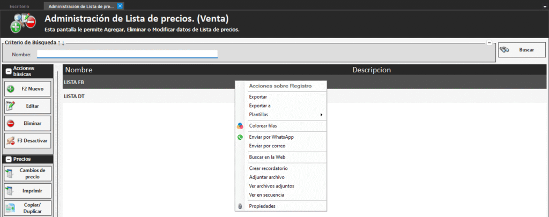Click the Cambios de precio icon
The height and width of the screenshot is (217, 549).
[x=11, y=174]
